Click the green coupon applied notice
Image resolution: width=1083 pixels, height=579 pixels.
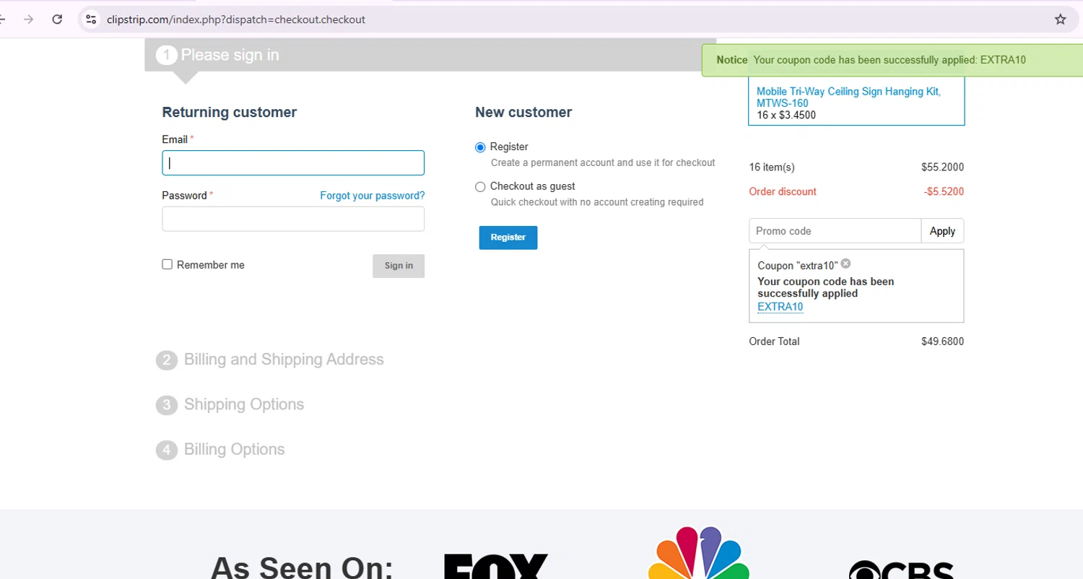pos(892,60)
